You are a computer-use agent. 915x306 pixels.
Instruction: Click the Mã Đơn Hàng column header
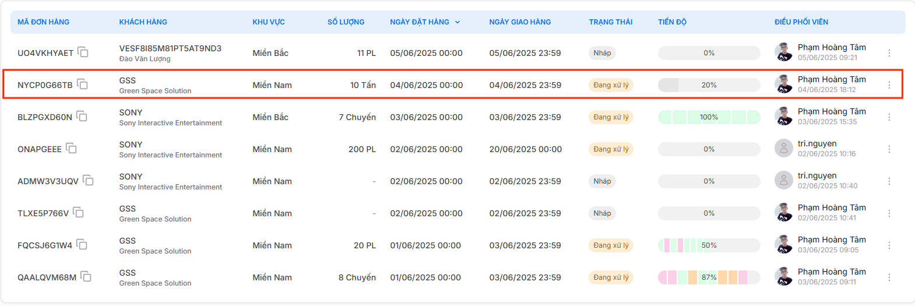pos(44,22)
